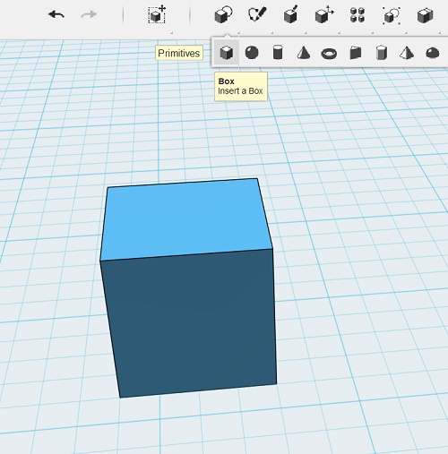Open the Sketch tools menu

coord(257,14)
